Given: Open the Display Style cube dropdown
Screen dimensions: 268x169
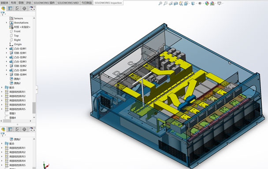Looking at the screenshot, I should coord(193,3).
